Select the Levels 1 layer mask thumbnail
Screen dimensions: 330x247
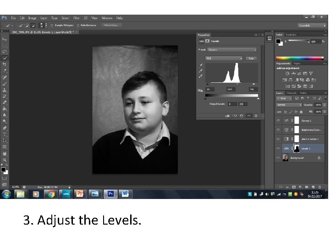pyautogui.click(x=297, y=148)
